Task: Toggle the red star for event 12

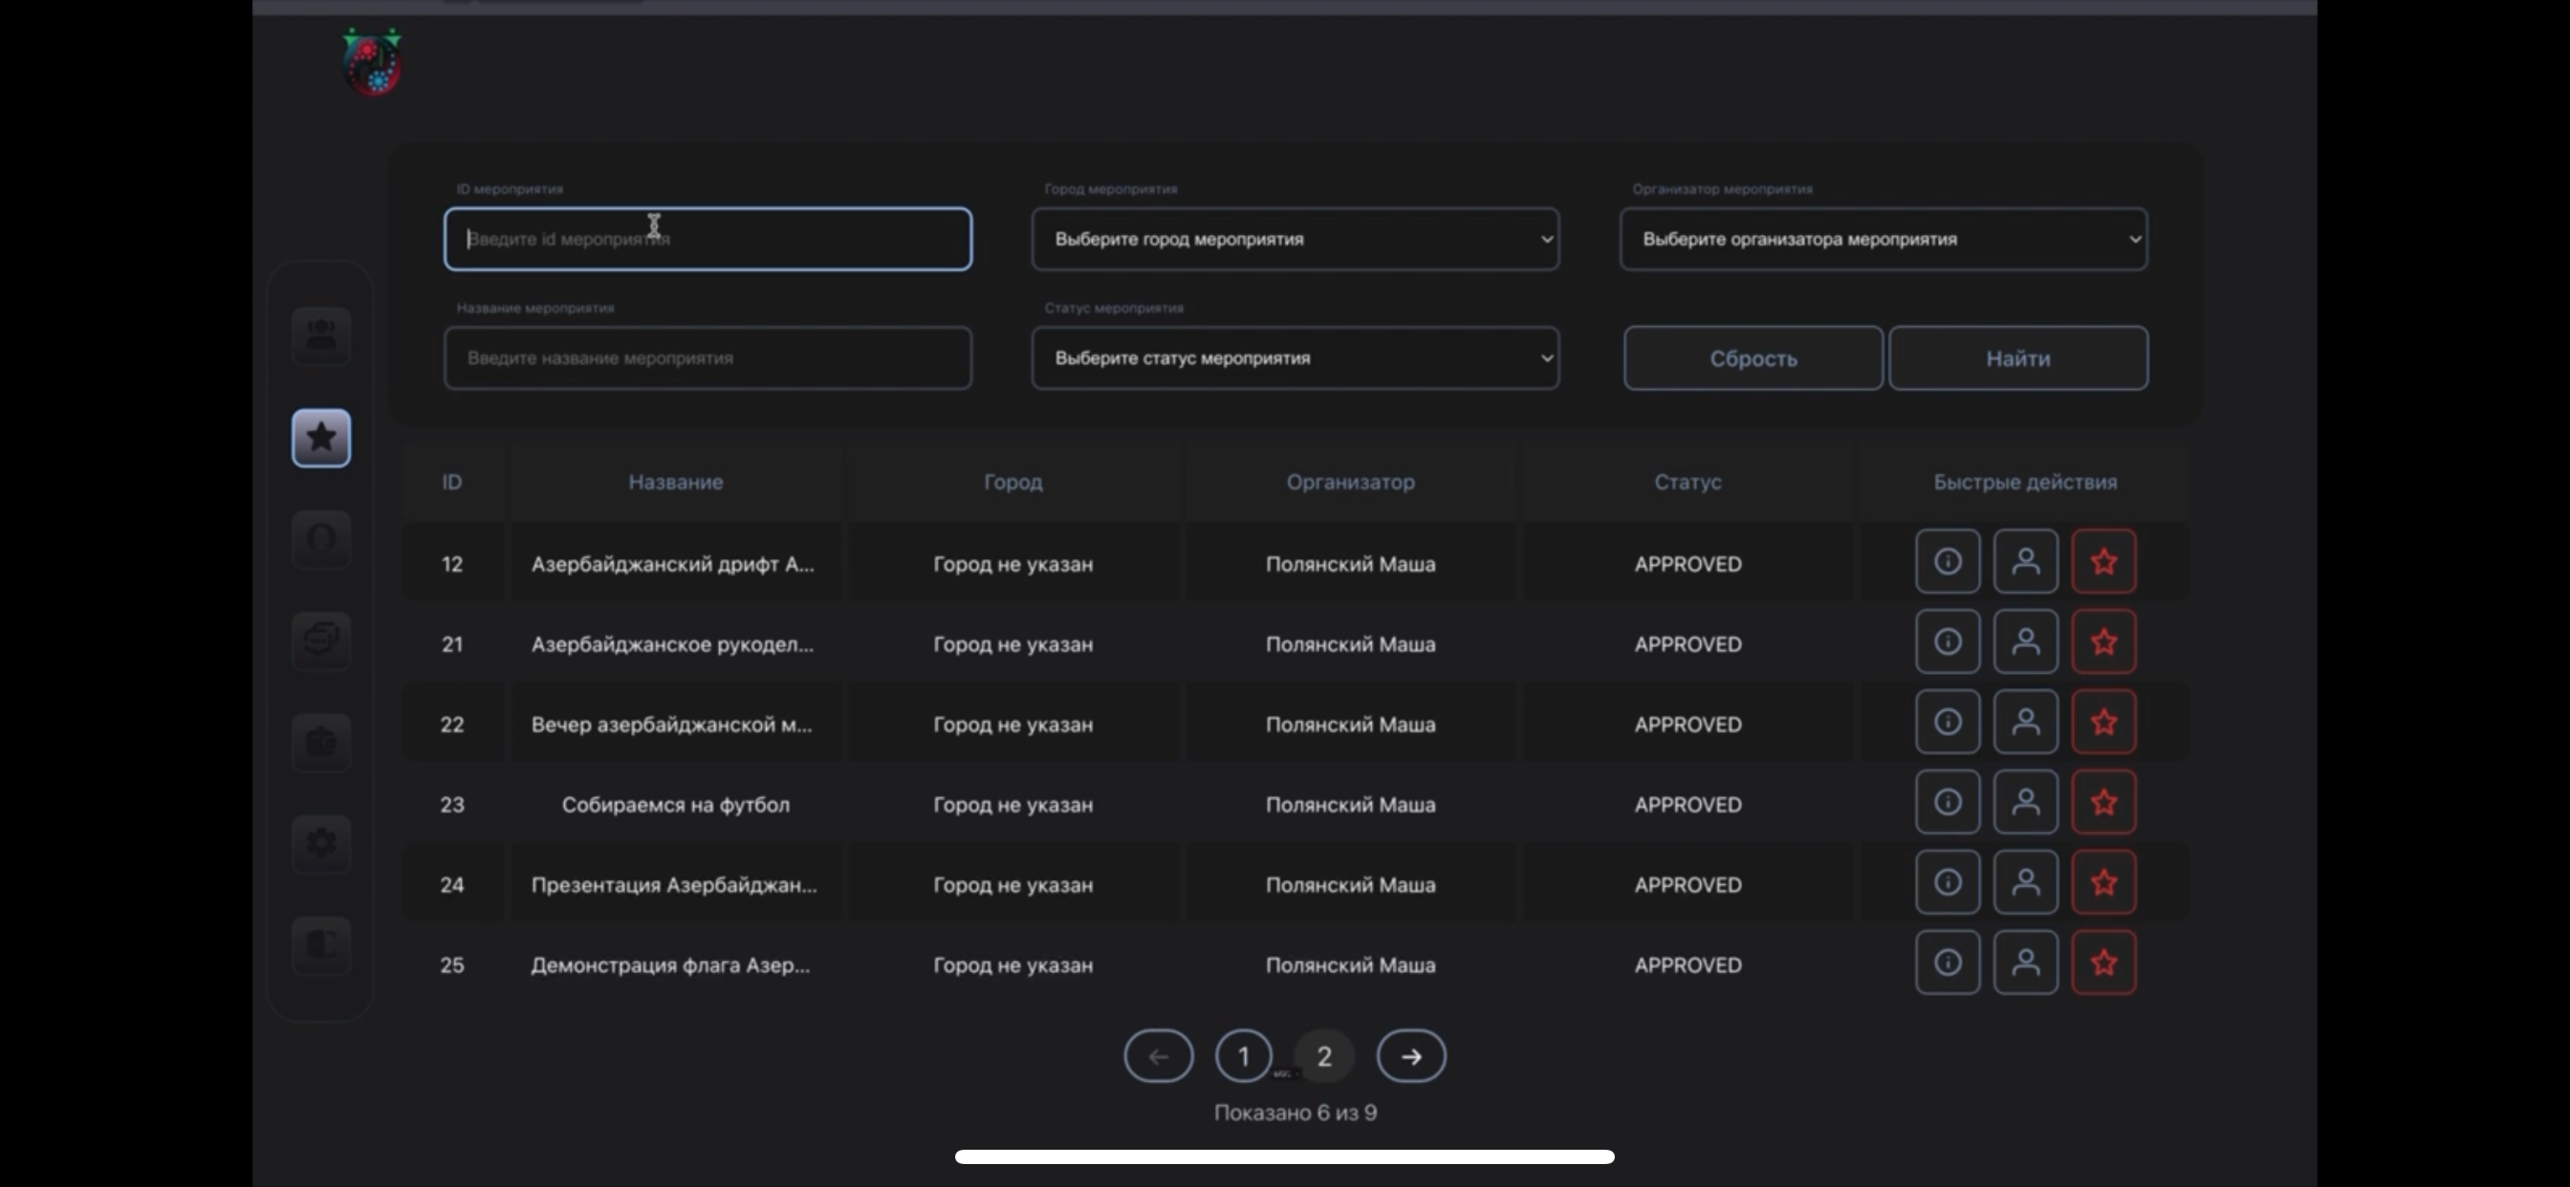Action: pyautogui.click(x=2103, y=562)
